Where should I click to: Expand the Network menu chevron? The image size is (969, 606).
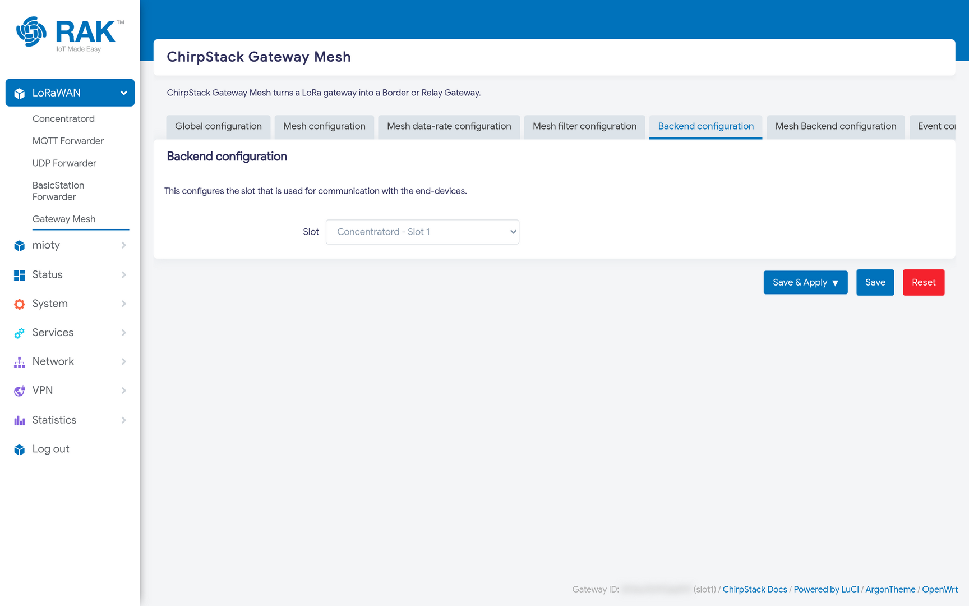(124, 361)
